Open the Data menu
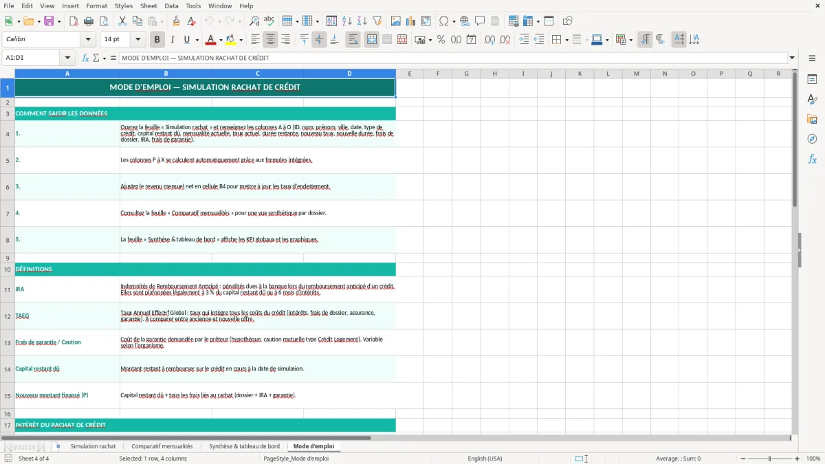The height and width of the screenshot is (464, 825). click(x=171, y=5)
